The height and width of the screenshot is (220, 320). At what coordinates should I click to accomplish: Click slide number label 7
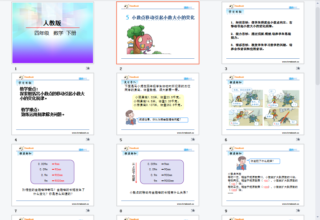point(16,211)
